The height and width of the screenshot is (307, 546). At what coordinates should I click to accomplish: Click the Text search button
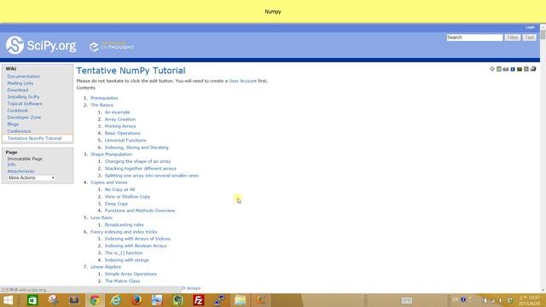(529, 38)
